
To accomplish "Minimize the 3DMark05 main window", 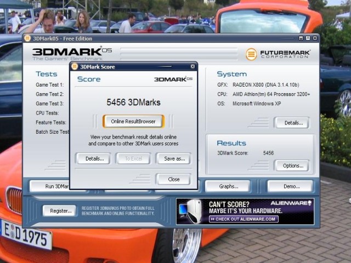I will pyautogui.click(x=301, y=38).
